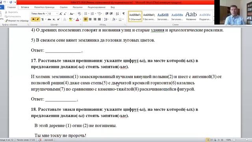Image resolution: width=252 pixels, height=142 pixels.
Task: Open shading fill color
Action: 114,19
